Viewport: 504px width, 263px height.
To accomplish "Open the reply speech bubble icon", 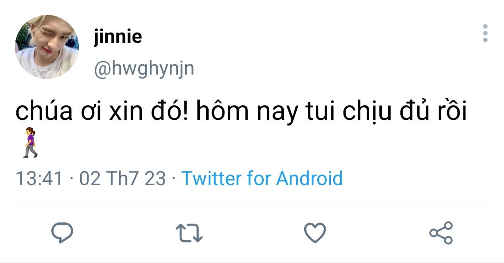I will (63, 232).
